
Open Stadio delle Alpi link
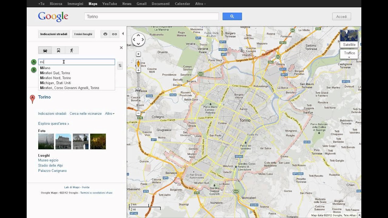coord(51,165)
